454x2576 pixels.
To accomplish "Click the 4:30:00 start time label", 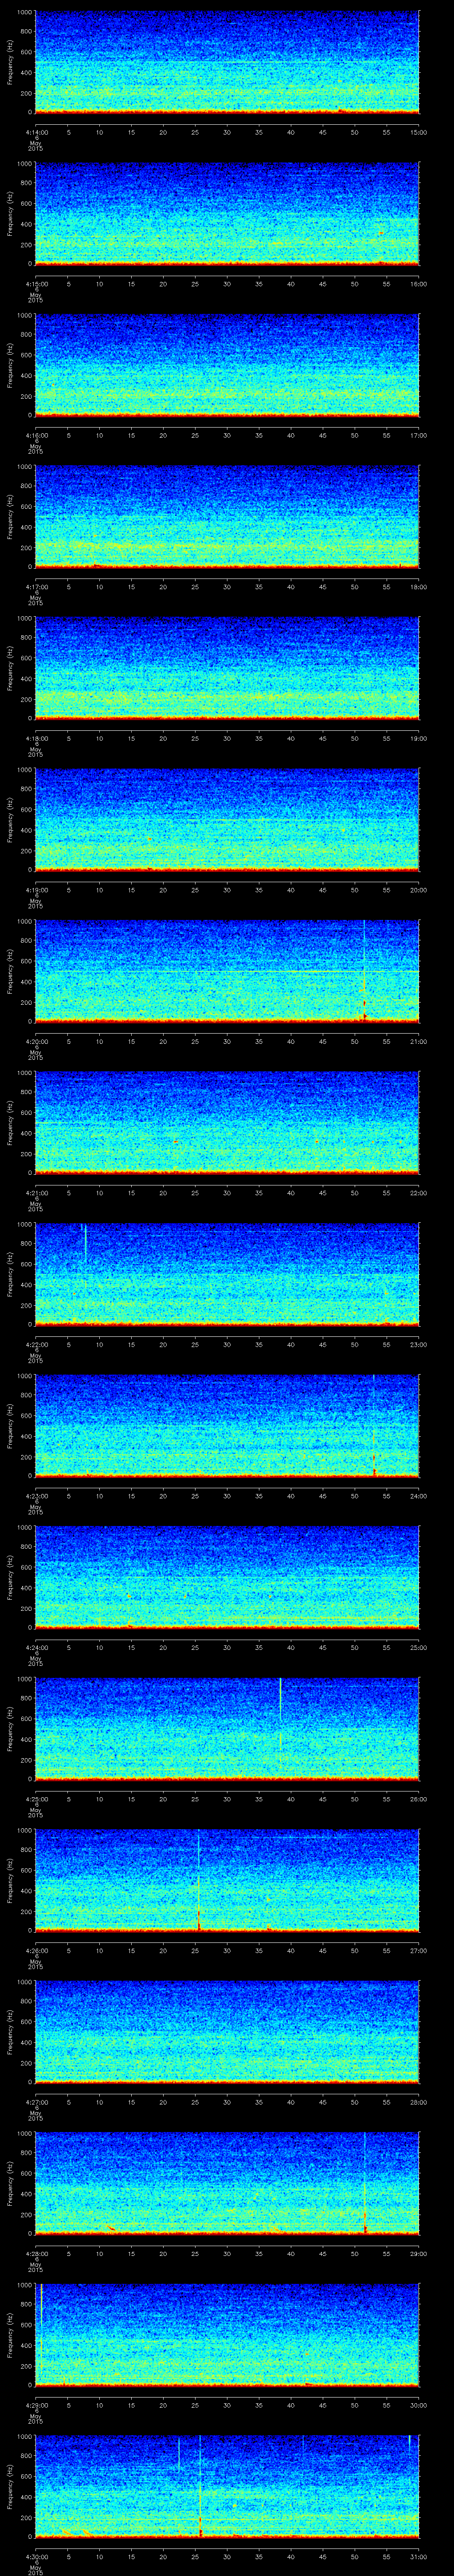I will tap(36, 2556).
